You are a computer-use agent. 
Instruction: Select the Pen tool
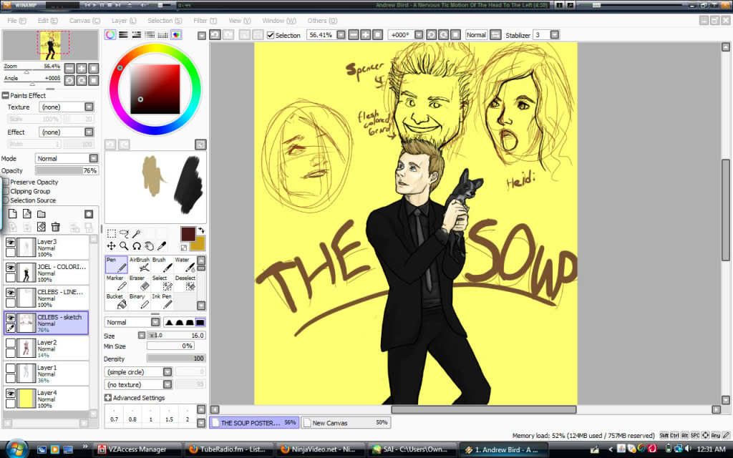pos(117,265)
